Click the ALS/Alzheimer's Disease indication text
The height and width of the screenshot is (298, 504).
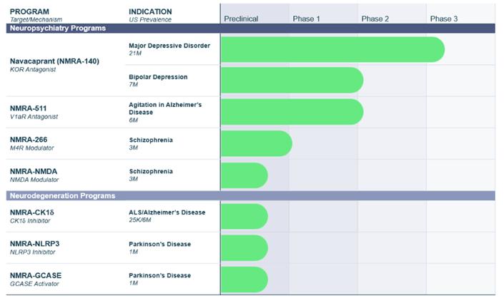point(167,212)
